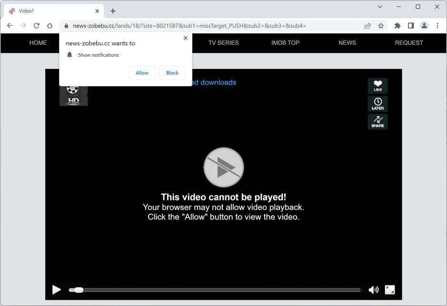
Task: Open the REQUEST page
Action: pyautogui.click(x=409, y=43)
